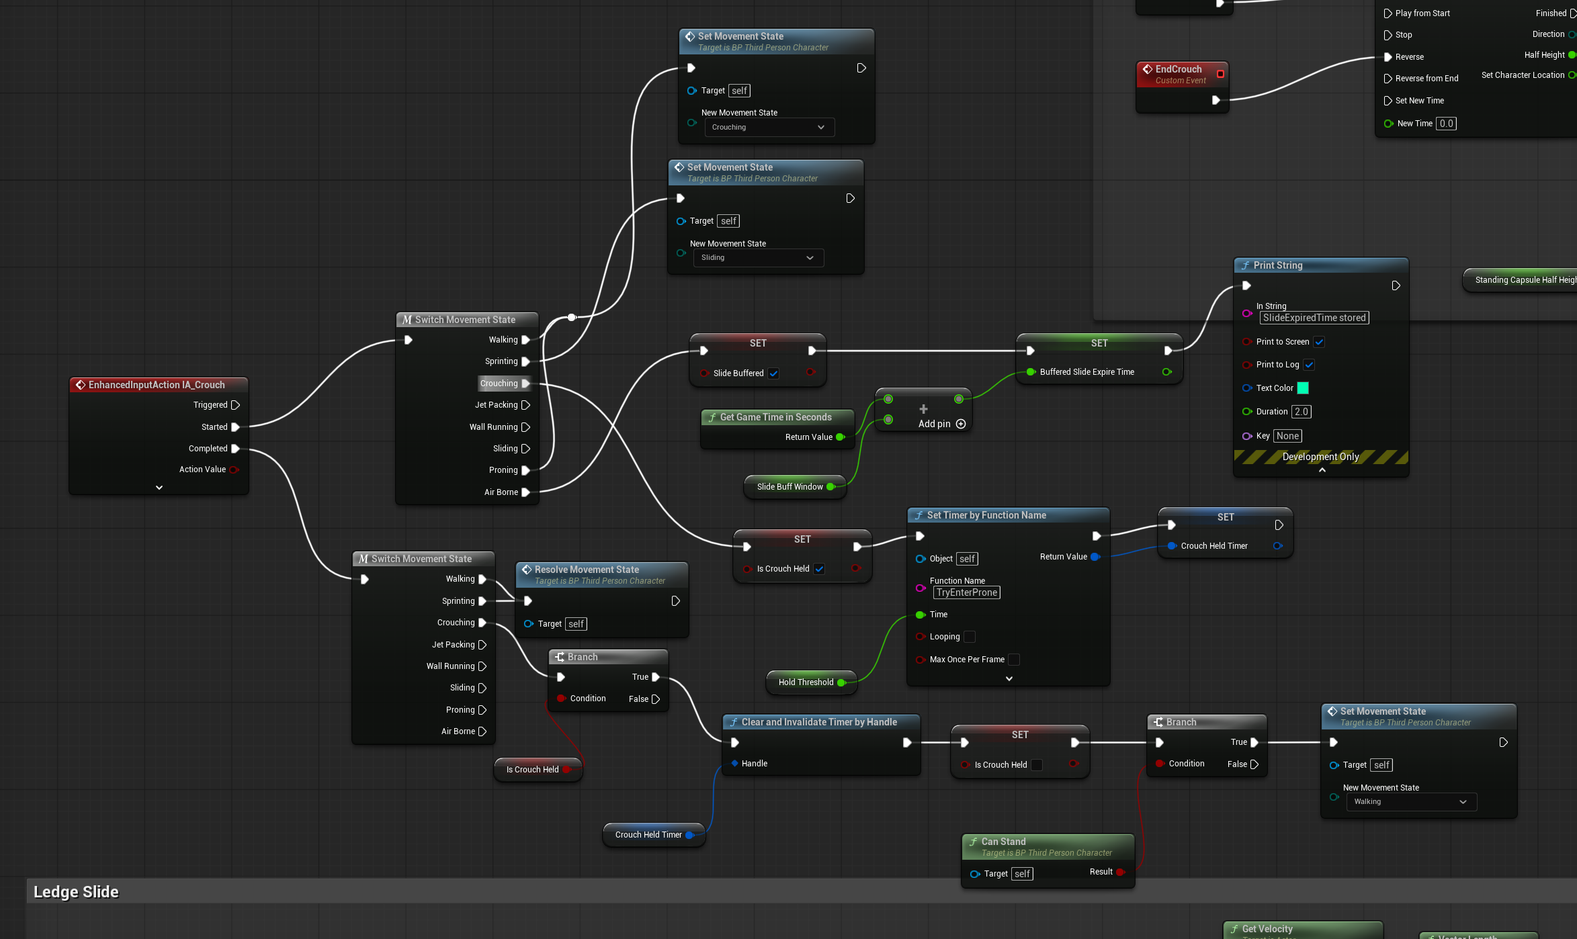
Task: Uncheck the Slide Buffered checkbox
Action: click(773, 373)
